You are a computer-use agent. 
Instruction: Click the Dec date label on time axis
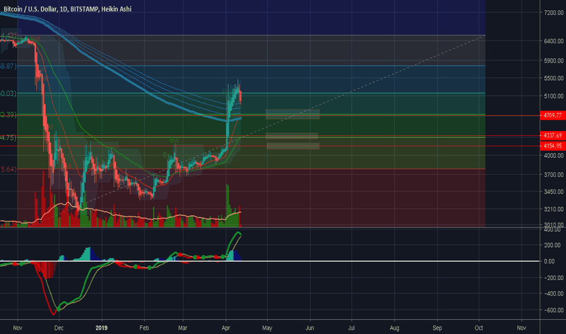click(x=59, y=328)
